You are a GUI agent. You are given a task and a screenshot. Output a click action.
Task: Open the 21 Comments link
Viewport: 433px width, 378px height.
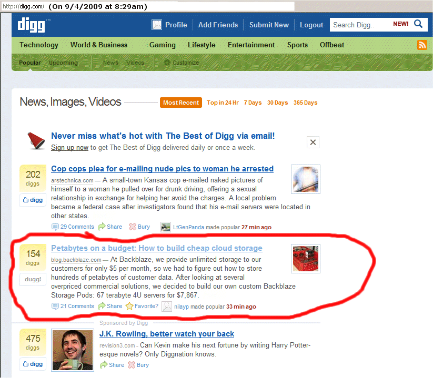77,307
